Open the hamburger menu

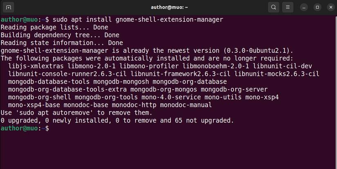[x=288, y=7]
